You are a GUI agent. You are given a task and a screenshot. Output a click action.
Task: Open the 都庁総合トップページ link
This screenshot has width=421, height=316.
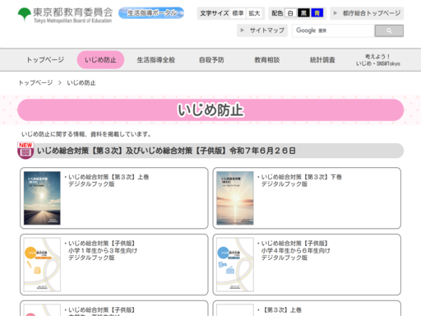click(367, 13)
